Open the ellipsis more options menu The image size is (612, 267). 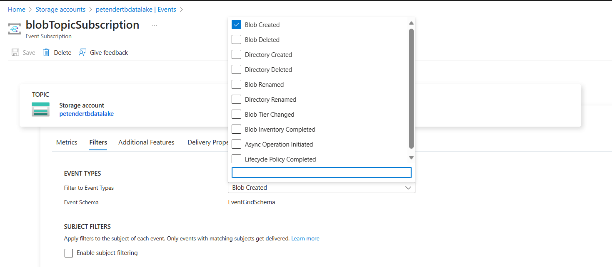[155, 25]
